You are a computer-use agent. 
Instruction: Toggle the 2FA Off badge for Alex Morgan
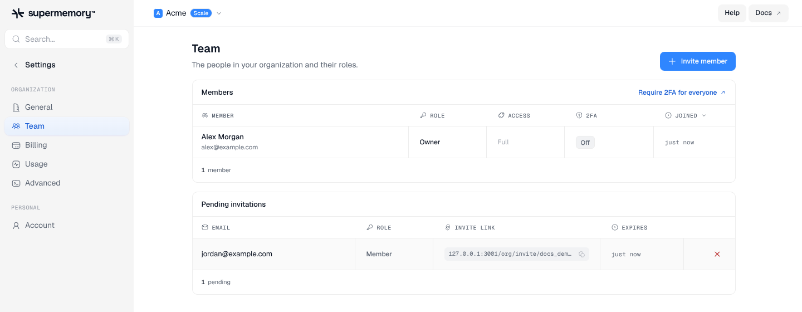585,143
